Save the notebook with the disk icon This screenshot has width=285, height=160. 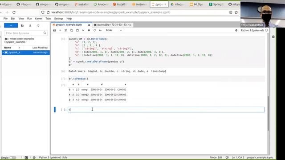54,30
